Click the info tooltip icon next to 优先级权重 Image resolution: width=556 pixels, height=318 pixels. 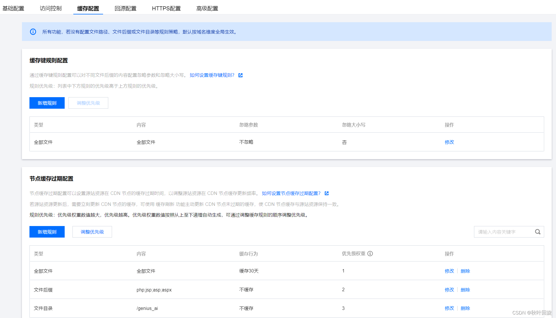tap(370, 253)
